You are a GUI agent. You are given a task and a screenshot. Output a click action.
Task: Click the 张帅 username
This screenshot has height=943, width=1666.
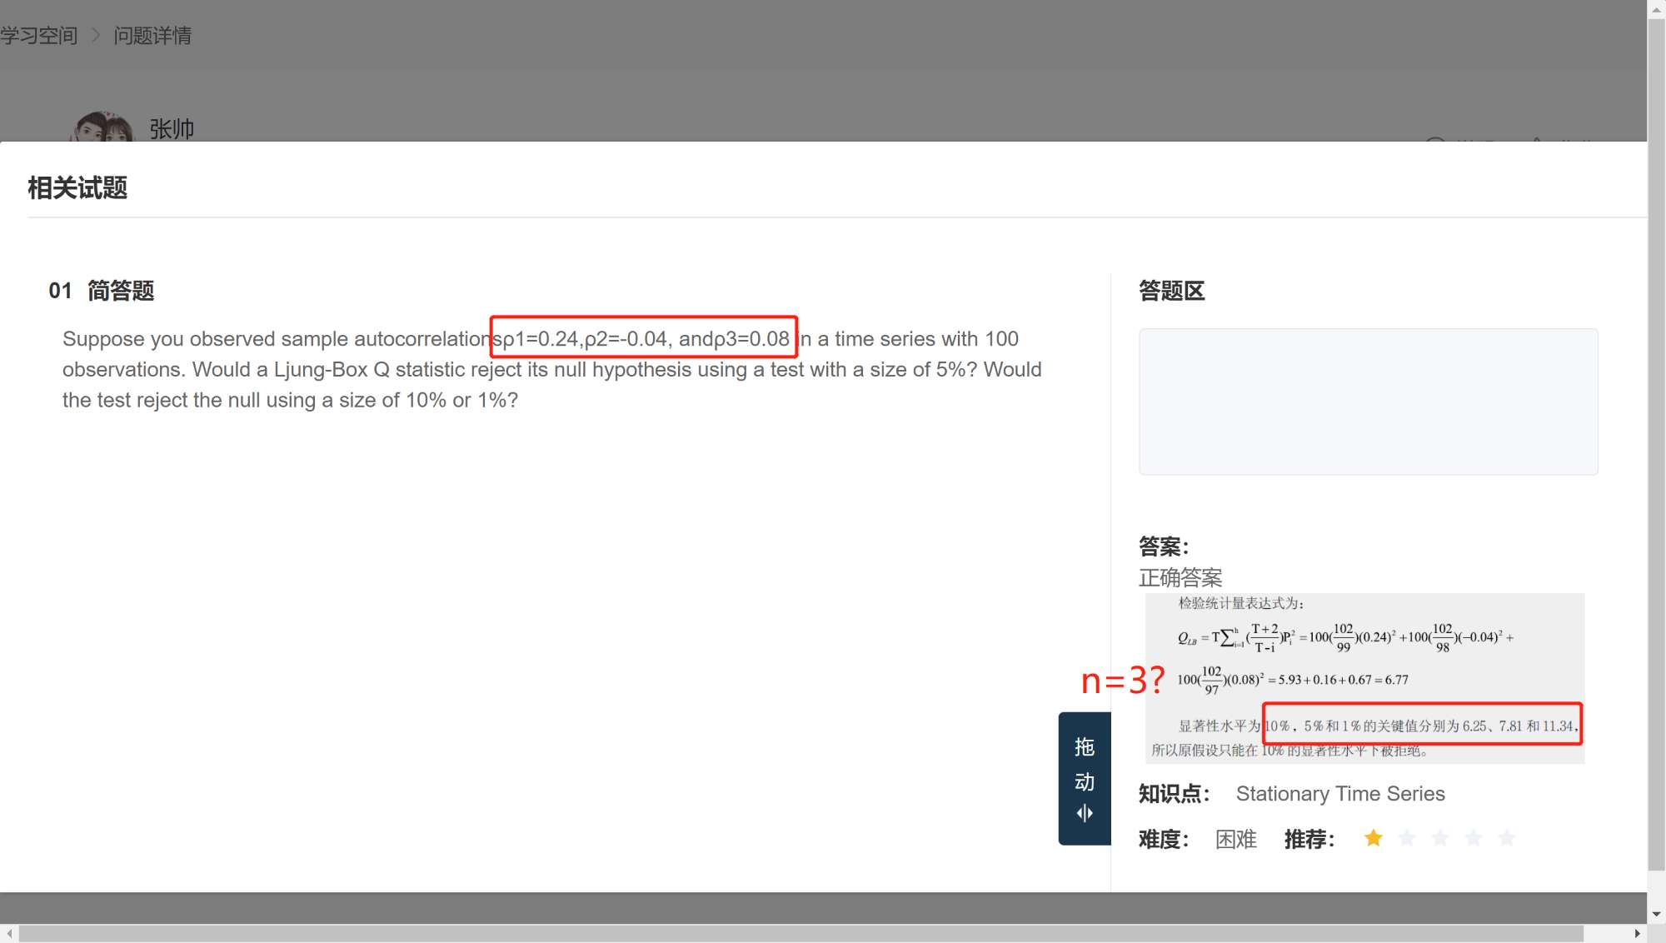pos(172,129)
